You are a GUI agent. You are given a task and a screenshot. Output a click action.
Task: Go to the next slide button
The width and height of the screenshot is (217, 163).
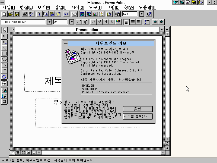click(167, 148)
